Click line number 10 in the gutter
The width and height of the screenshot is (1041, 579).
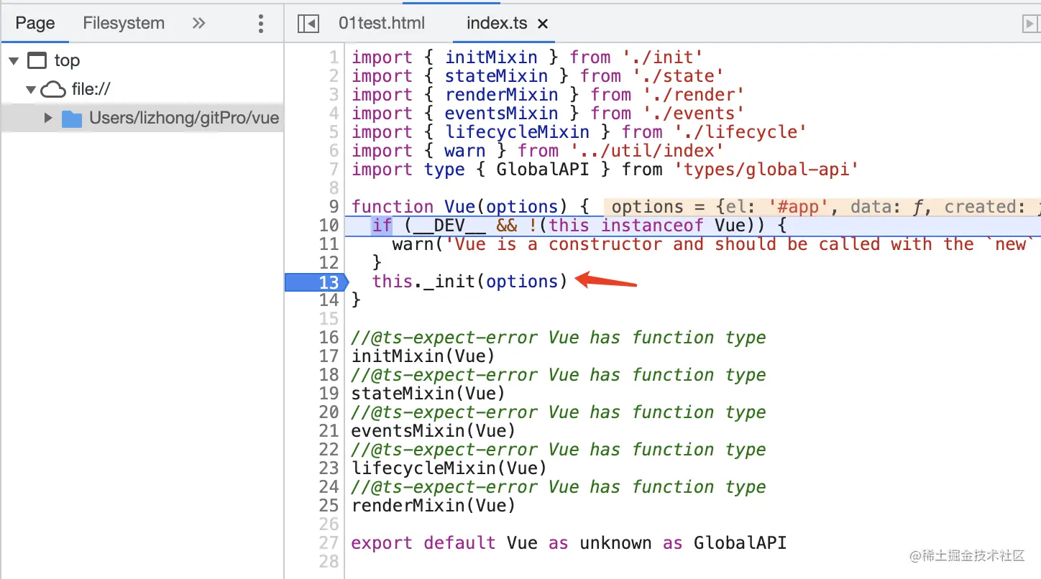(x=329, y=226)
